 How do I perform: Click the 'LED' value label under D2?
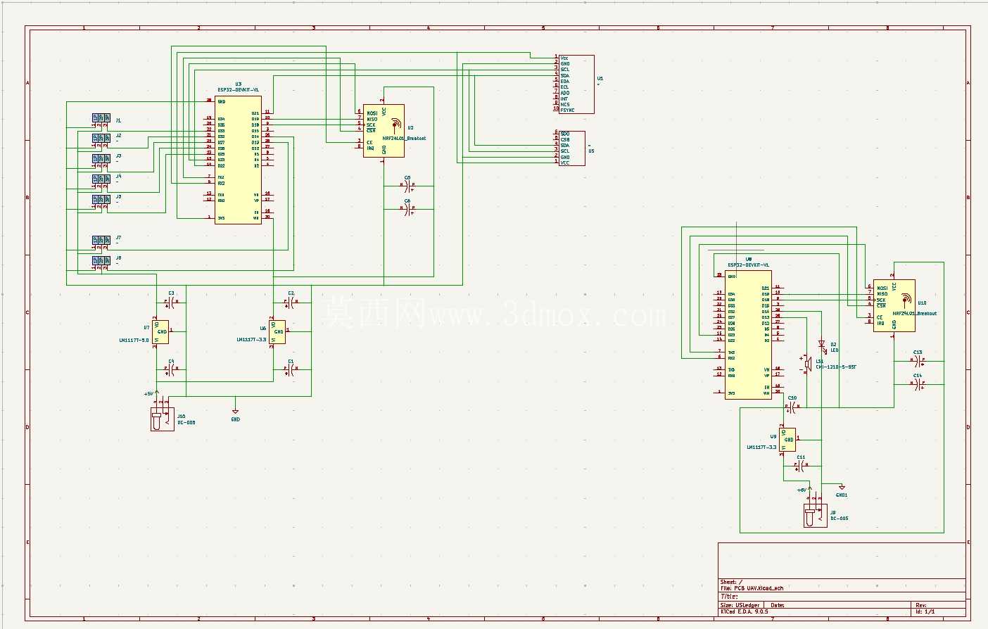(835, 350)
